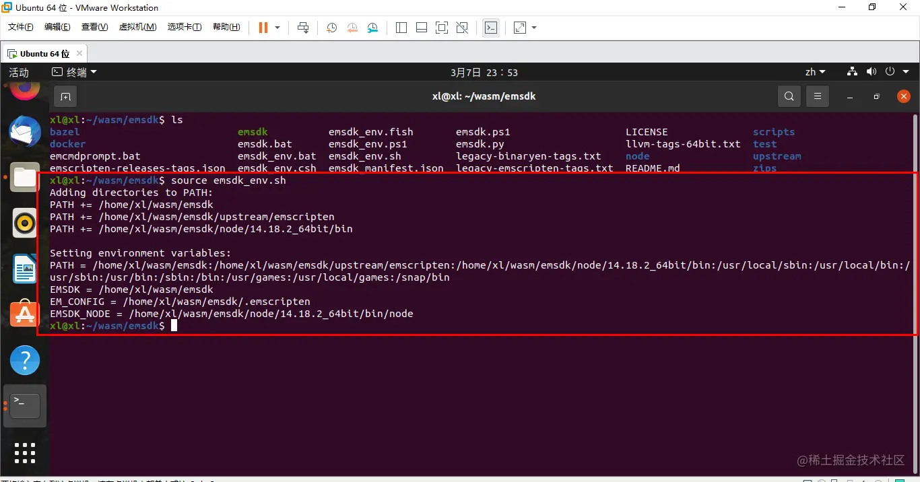Open the Help icon in the dock
The image size is (920, 482).
[25, 360]
